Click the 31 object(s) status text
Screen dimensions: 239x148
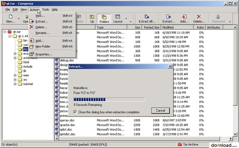point(10,144)
